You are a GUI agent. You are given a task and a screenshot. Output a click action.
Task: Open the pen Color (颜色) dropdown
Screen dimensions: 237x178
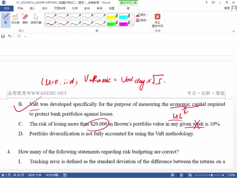pos(142,15)
